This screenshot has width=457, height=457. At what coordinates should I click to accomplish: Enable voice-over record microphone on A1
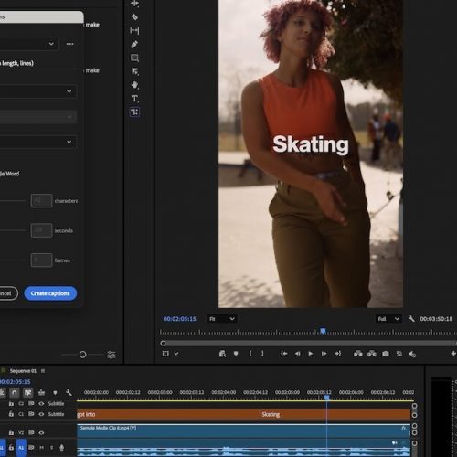click(61, 448)
